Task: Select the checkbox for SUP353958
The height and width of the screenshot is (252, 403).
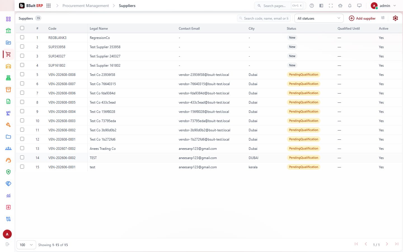Action: pyautogui.click(x=22, y=46)
